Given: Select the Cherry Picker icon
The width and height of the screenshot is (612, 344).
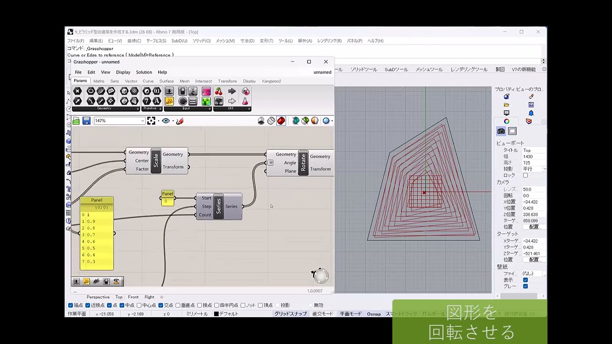Looking at the screenshot, I should (219, 91).
